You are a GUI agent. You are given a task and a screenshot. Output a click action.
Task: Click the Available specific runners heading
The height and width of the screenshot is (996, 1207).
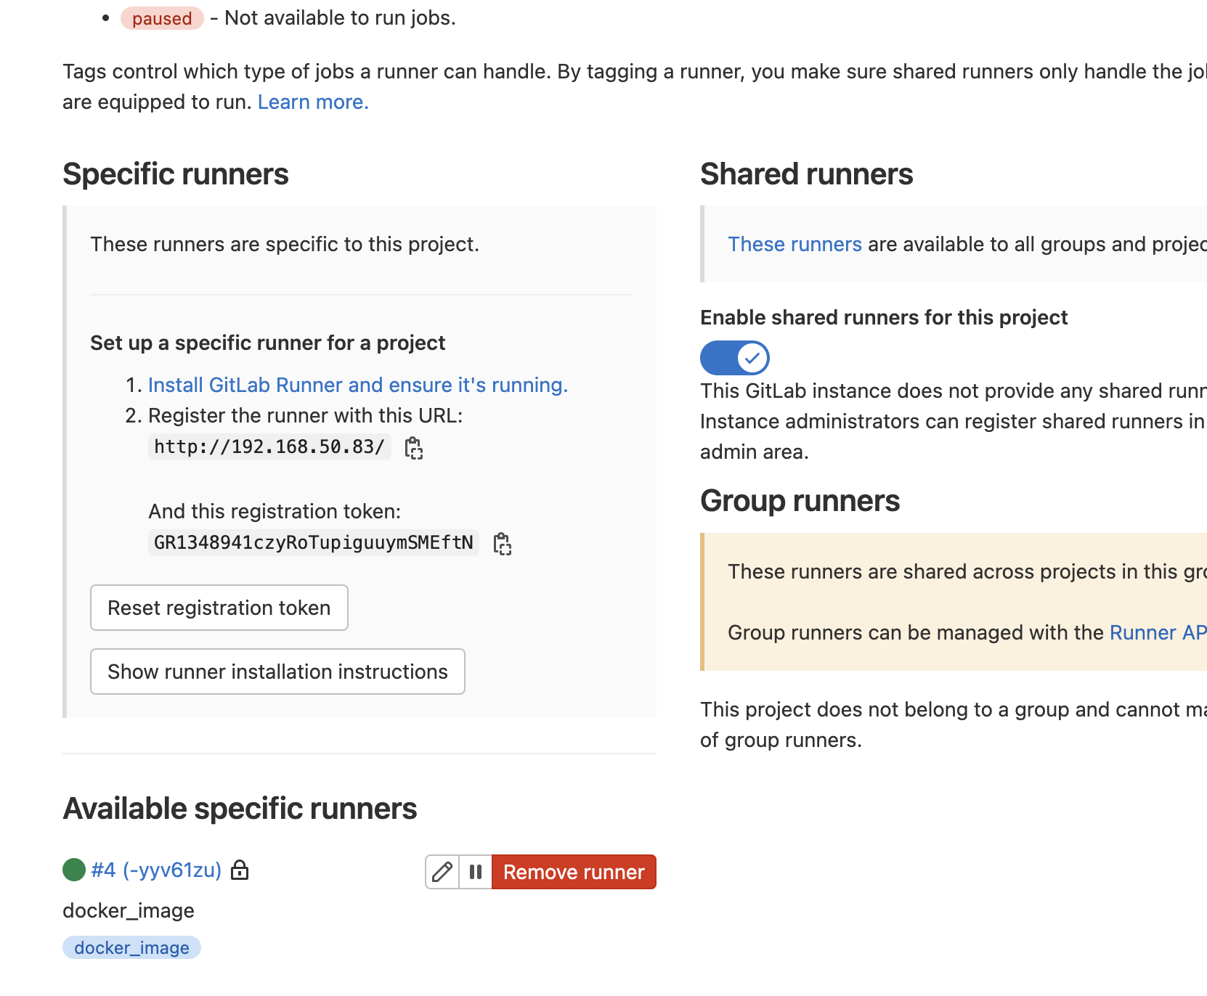[240, 809]
